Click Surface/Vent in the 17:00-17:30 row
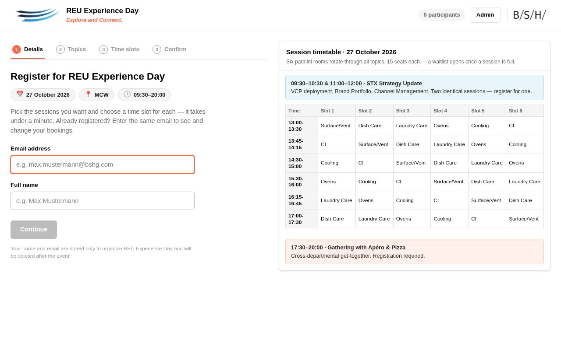 click(525, 219)
